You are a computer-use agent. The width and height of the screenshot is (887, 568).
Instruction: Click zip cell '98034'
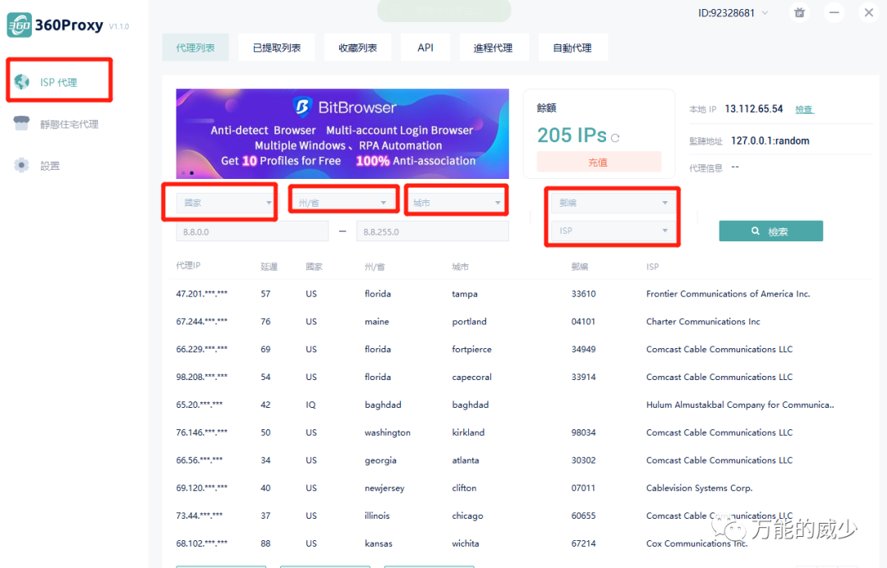(x=583, y=433)
